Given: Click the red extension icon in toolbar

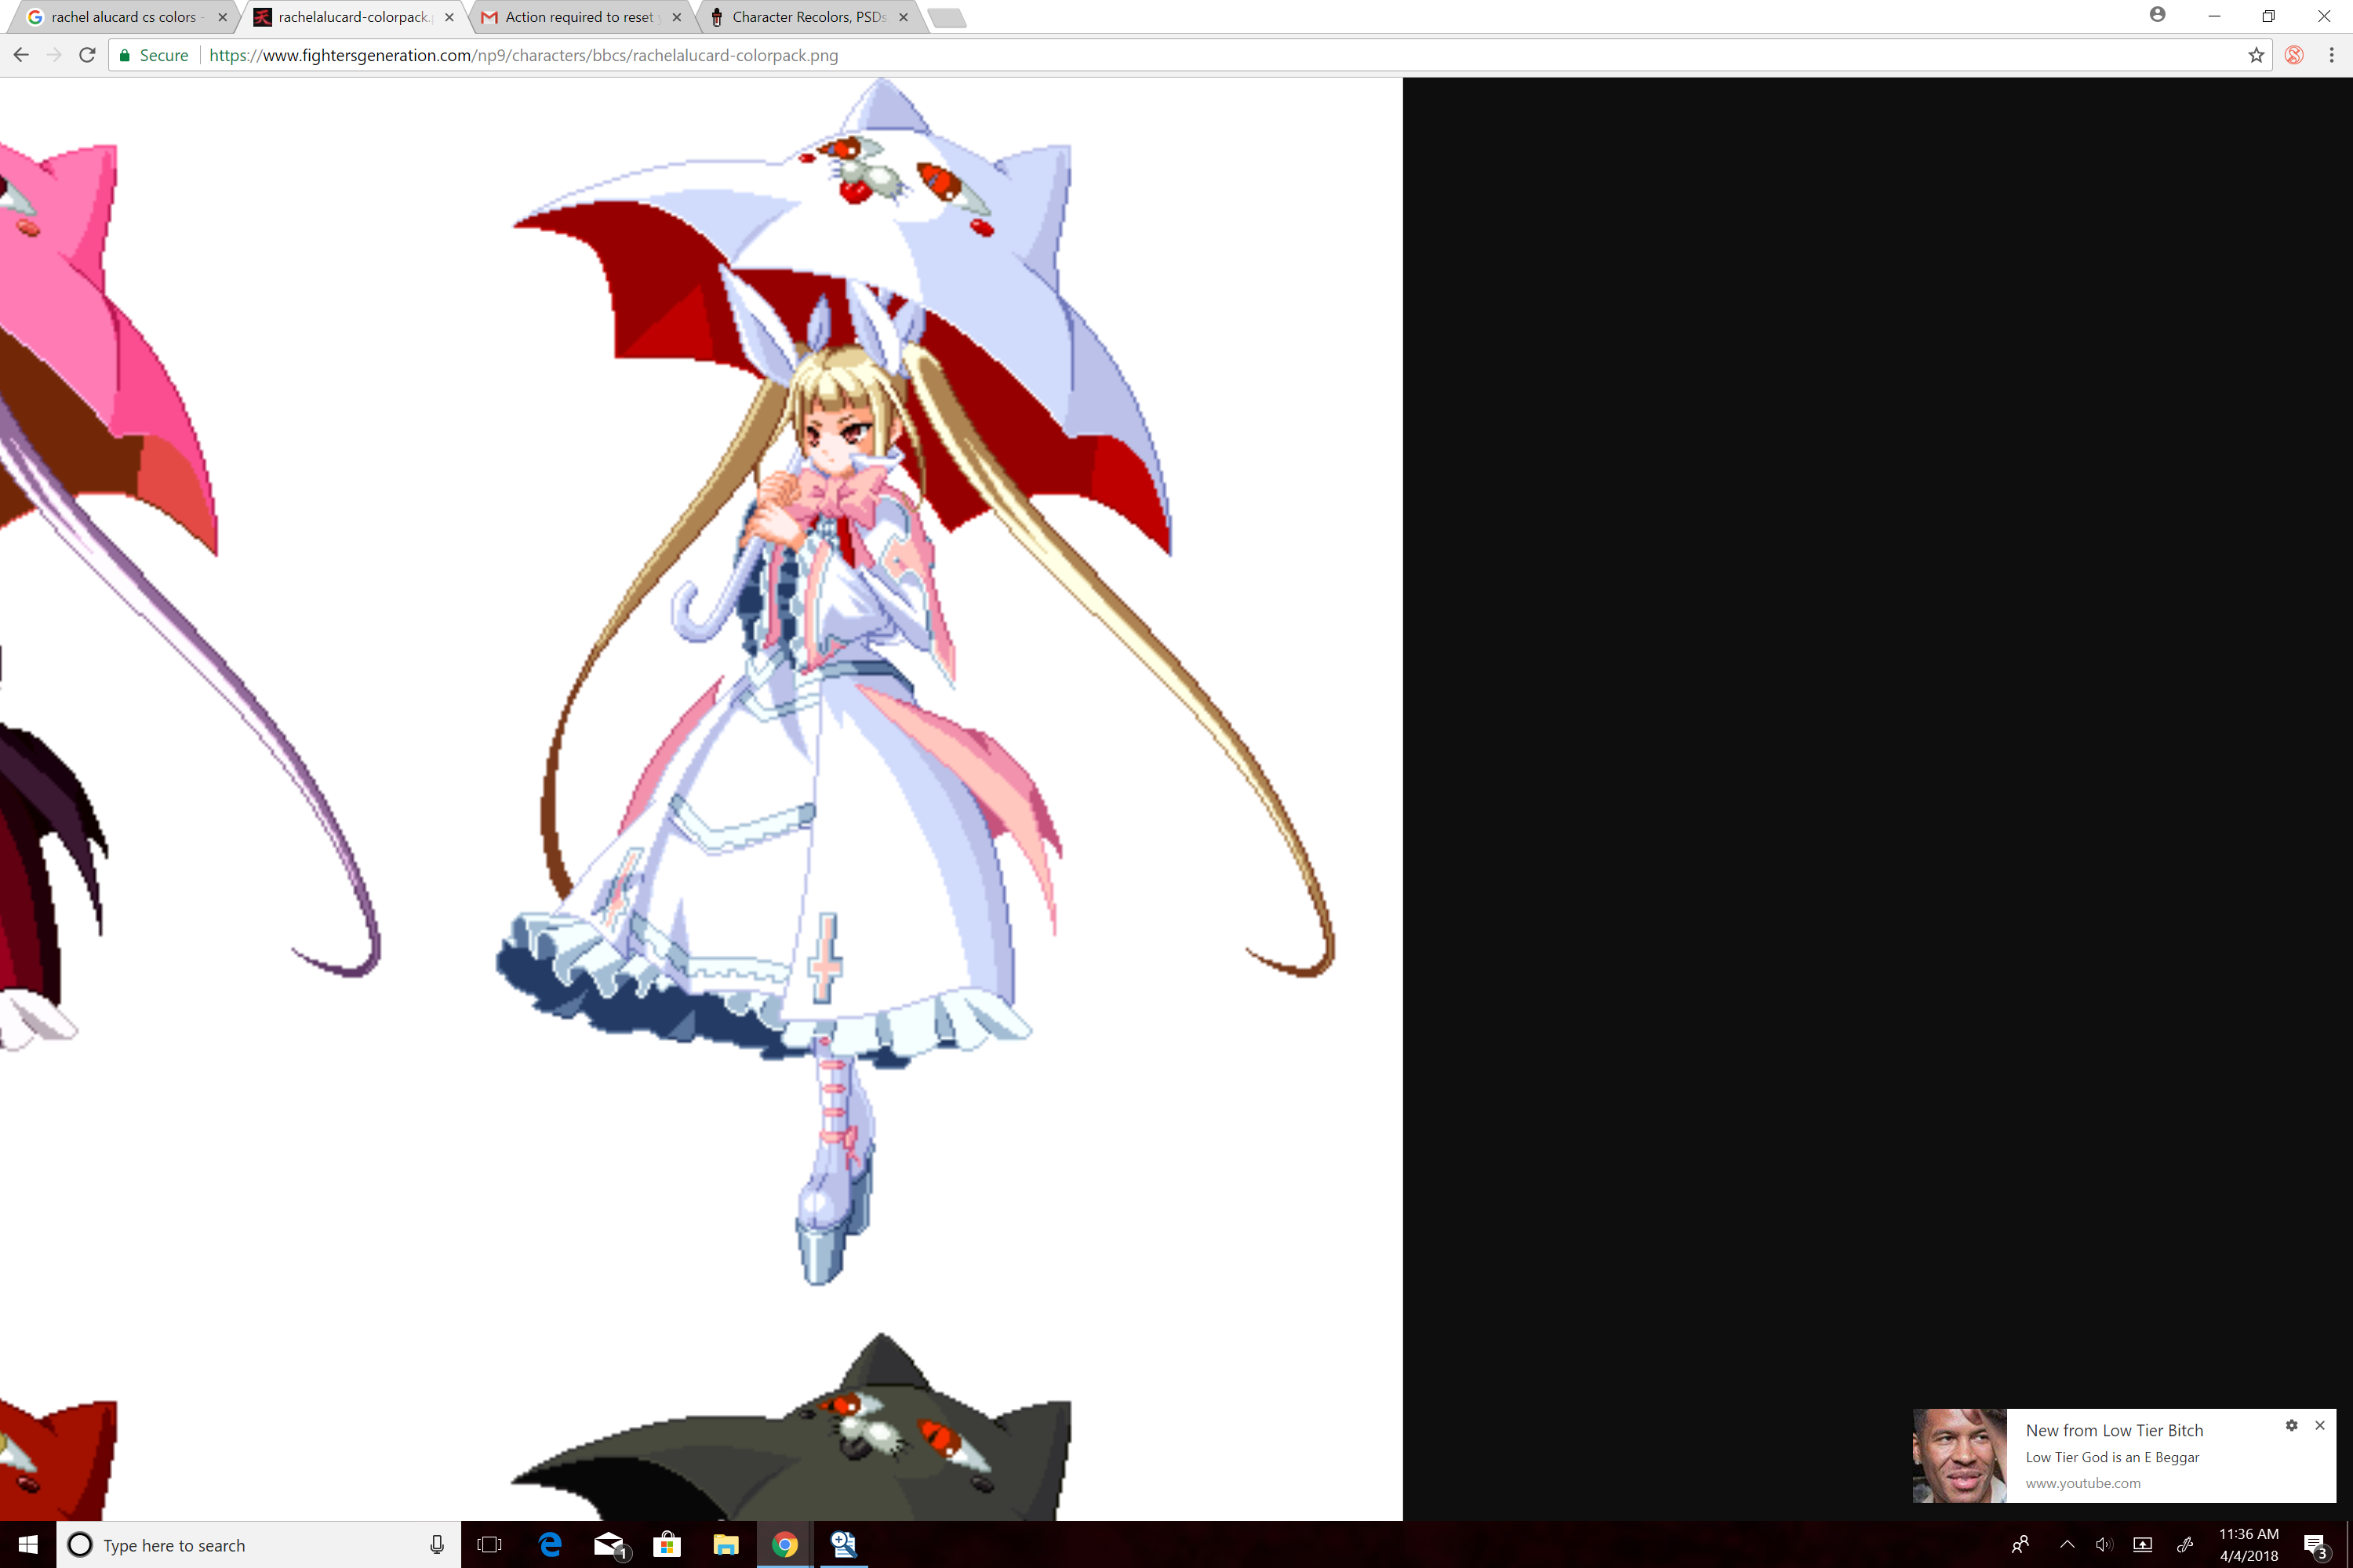Looking at the screenshot, I should point(2294,55).
